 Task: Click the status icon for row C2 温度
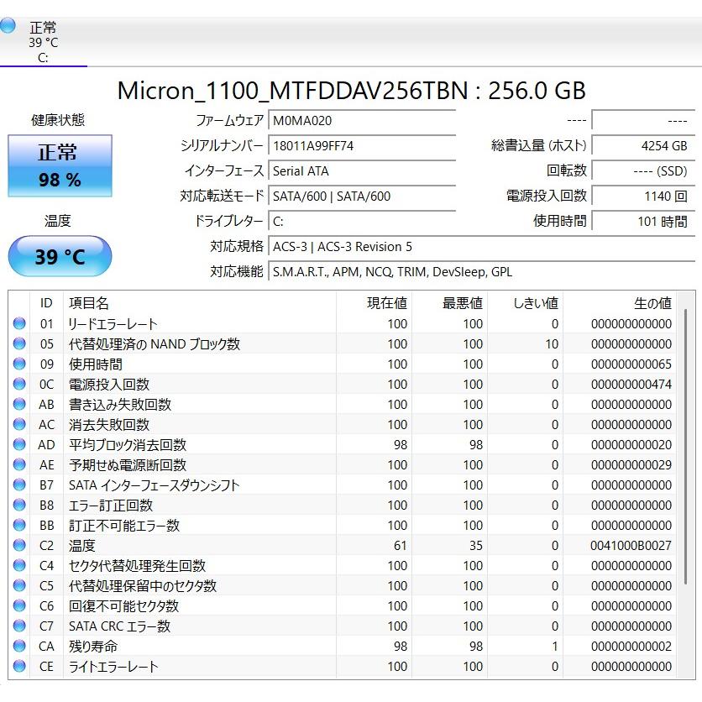click(19, 545)
